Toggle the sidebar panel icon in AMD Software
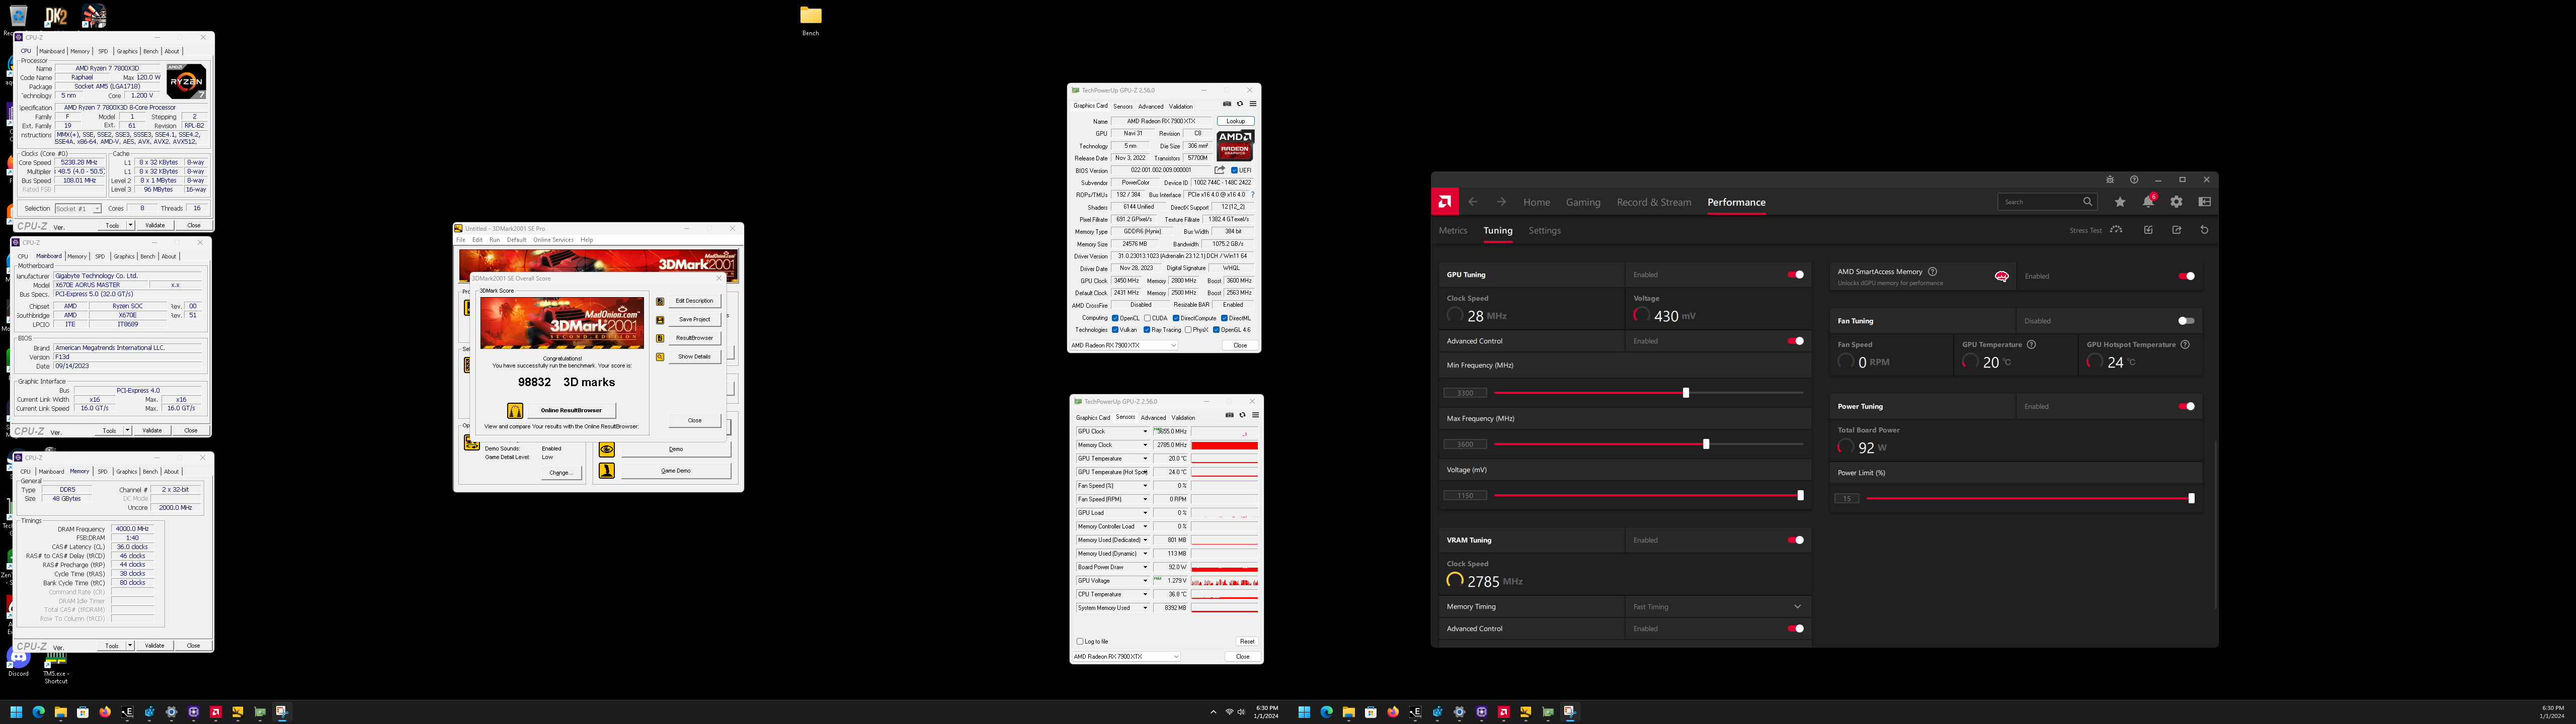The image size is (2576, 724). [2204, 202]
